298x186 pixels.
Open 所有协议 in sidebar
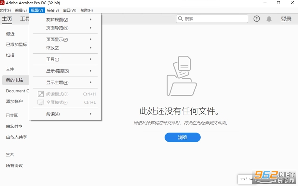[14, 166]
